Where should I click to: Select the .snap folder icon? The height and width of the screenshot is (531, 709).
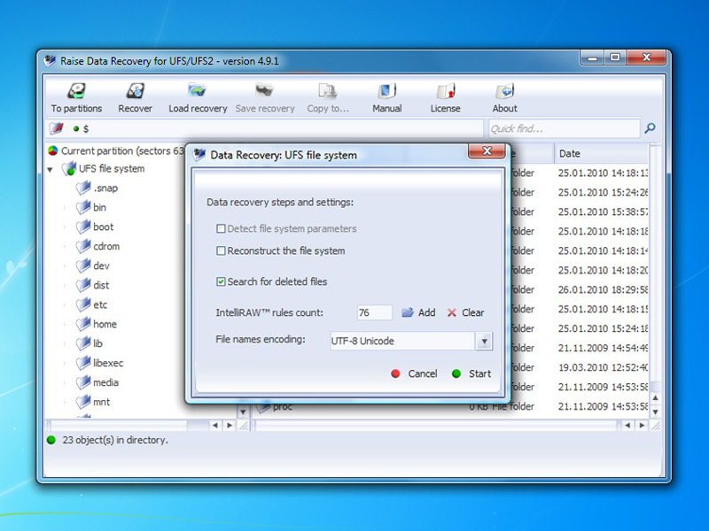click(x=83, y=188)
